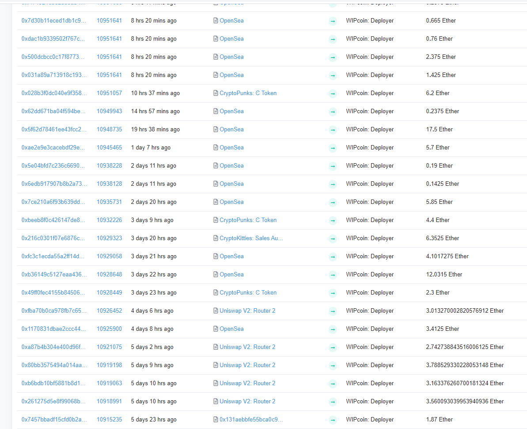The width and height of the screenshot is (527, 429).
Task: Open OpenSea link in 12.0315 Ether row
Action: [x=231, y=275]
